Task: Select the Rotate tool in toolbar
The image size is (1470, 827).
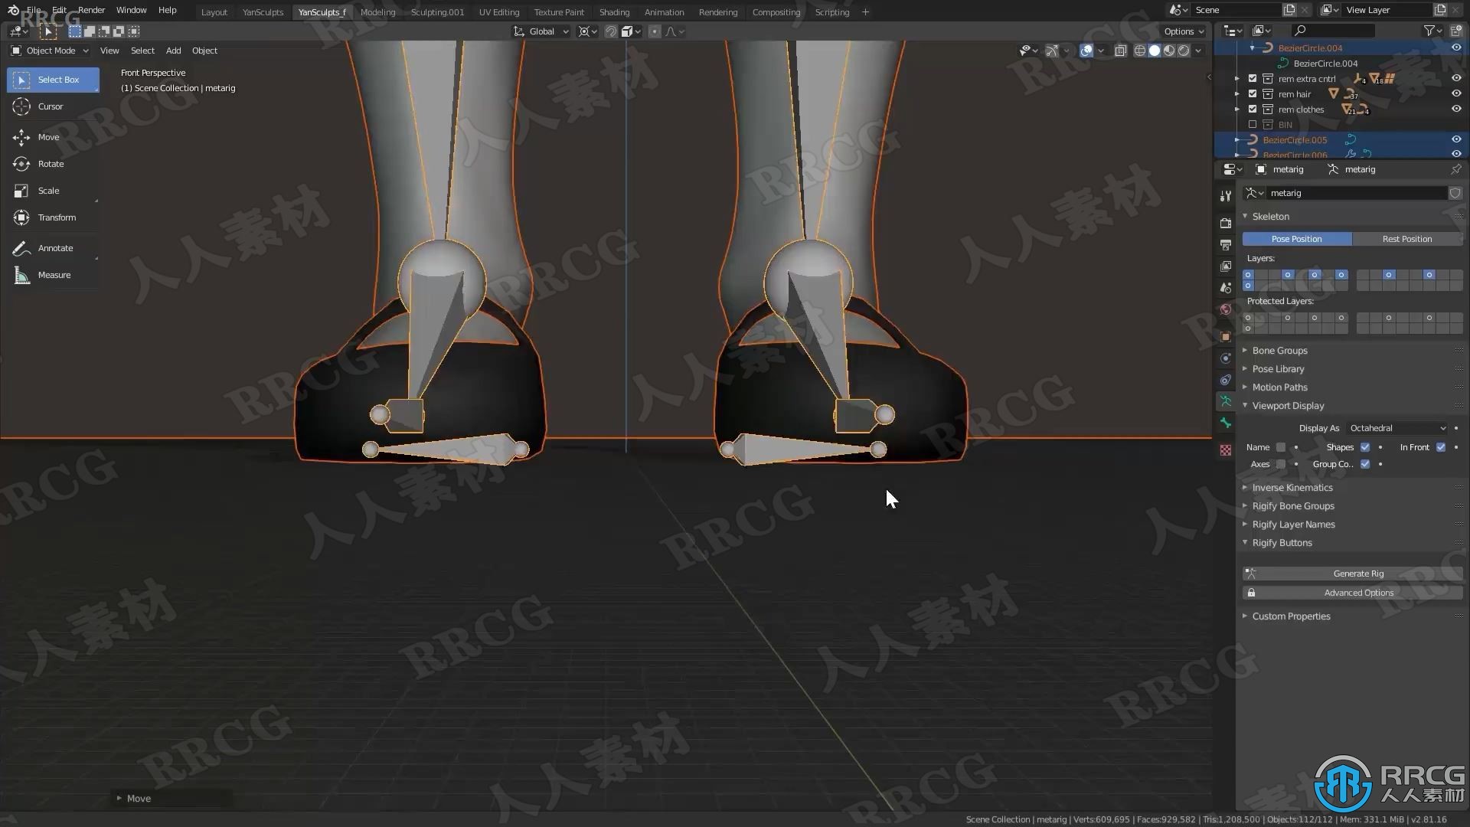Action: pyautogui.click(x=51, y=162)
